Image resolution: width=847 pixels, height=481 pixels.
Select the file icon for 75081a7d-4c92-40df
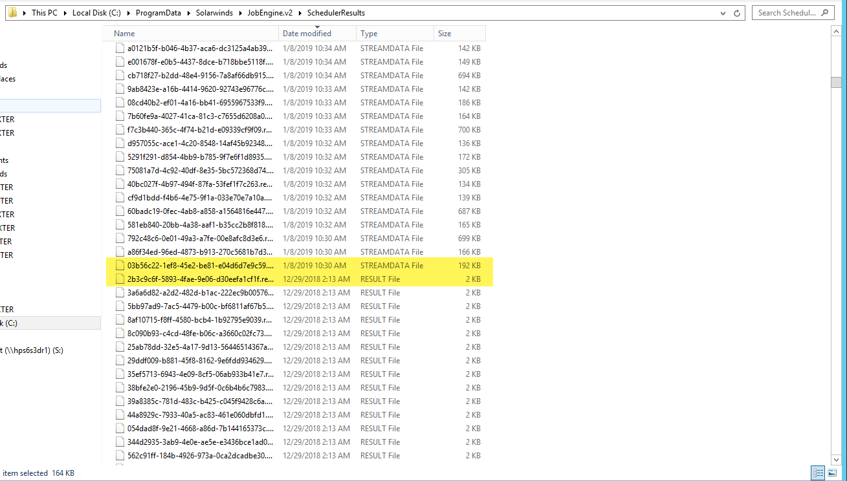pyautogui.click(x=120, y=170)
